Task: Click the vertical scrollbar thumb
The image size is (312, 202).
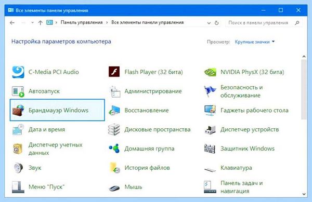Action: coord(304,89)
